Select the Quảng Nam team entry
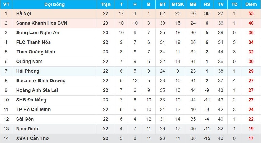Image resolution: width=261 pixels, height=143 pixels. coord(29,62)
